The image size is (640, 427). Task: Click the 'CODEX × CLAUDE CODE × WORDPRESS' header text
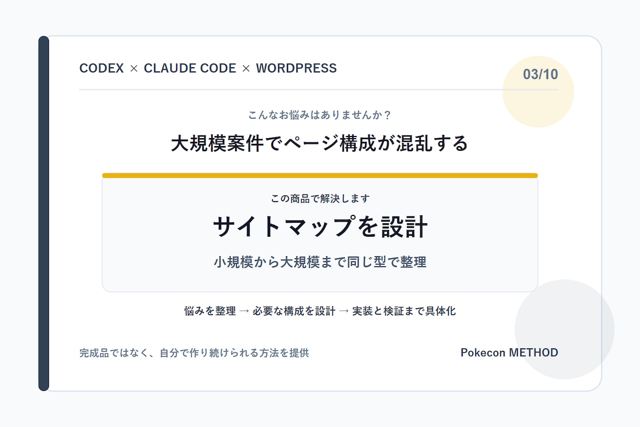tap(208, 68)
